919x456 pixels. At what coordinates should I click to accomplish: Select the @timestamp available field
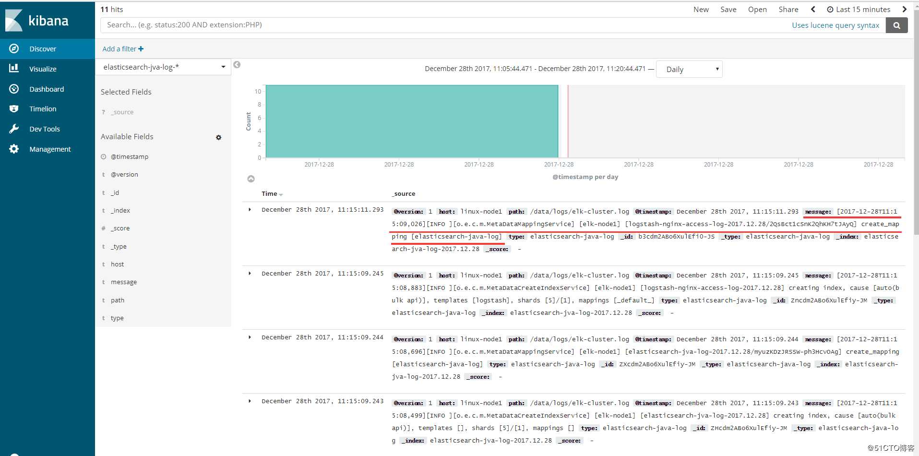(130, 157)
